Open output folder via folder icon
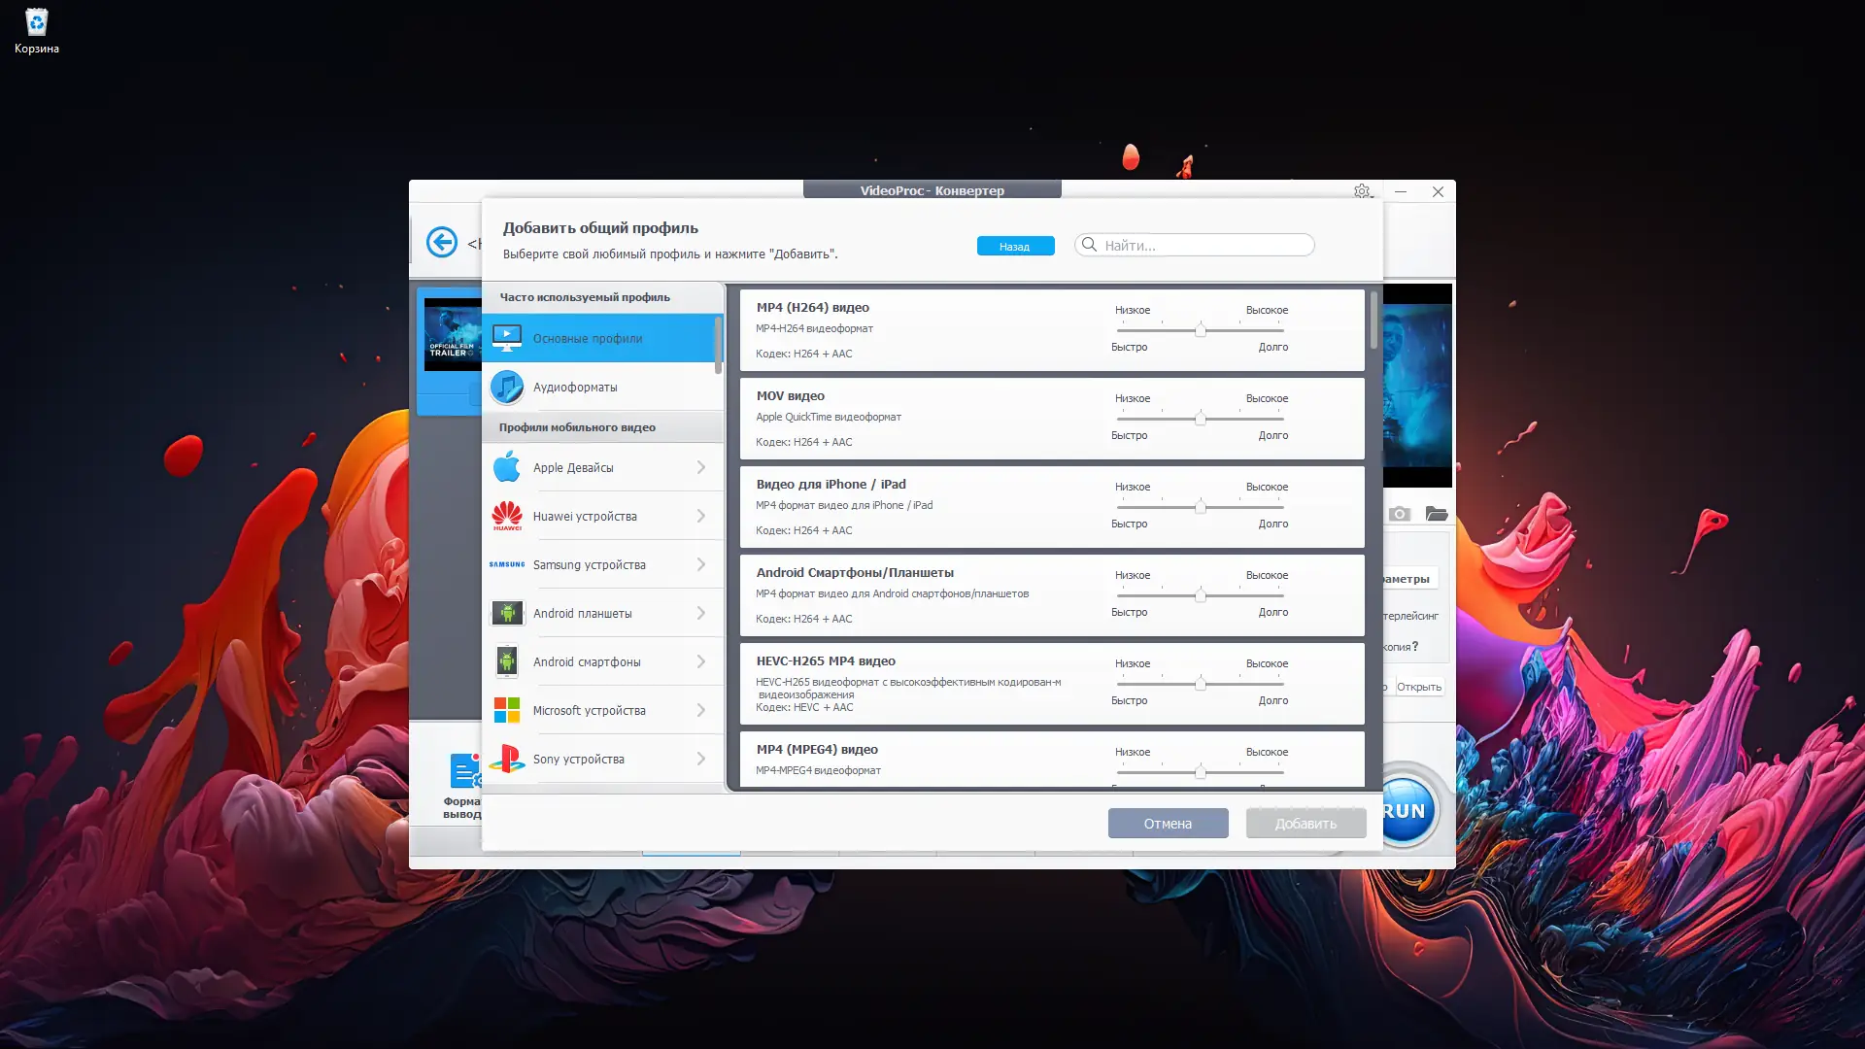 [x=1438, y=513]
